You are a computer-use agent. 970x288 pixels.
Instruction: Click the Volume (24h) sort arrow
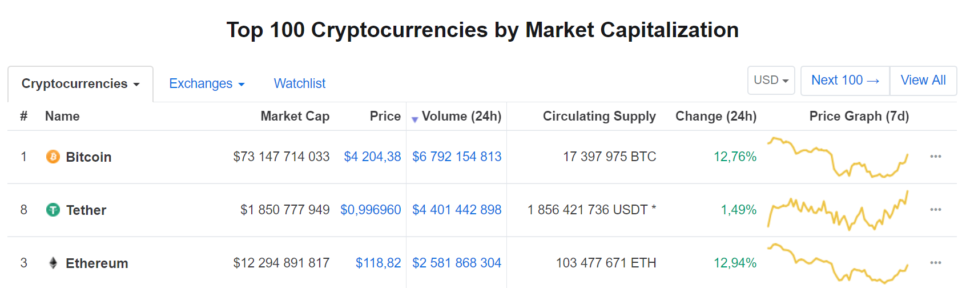415,119
